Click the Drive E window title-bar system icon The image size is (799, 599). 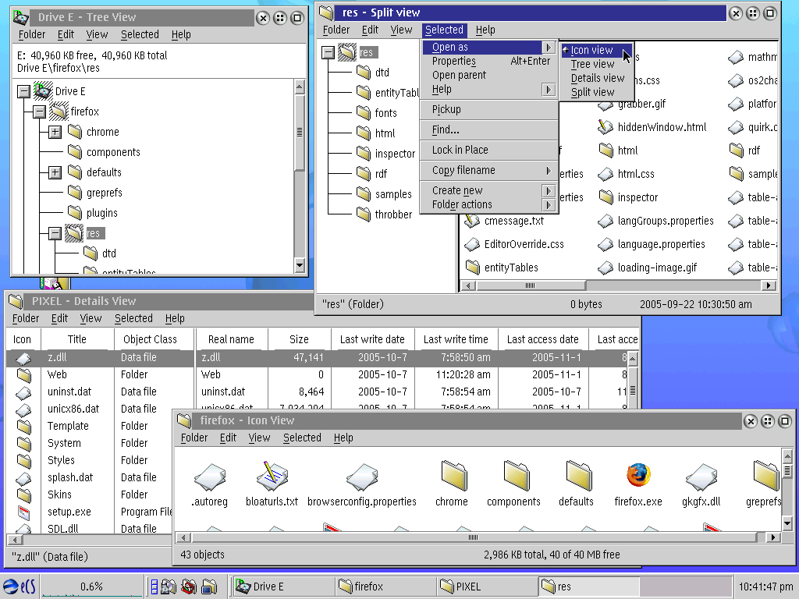[x=21, y=18]
